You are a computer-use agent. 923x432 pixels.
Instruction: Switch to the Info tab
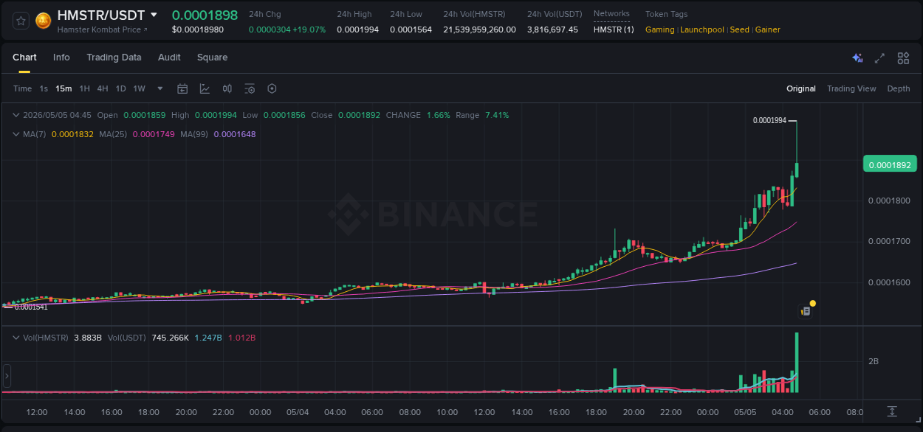[61, 58]
